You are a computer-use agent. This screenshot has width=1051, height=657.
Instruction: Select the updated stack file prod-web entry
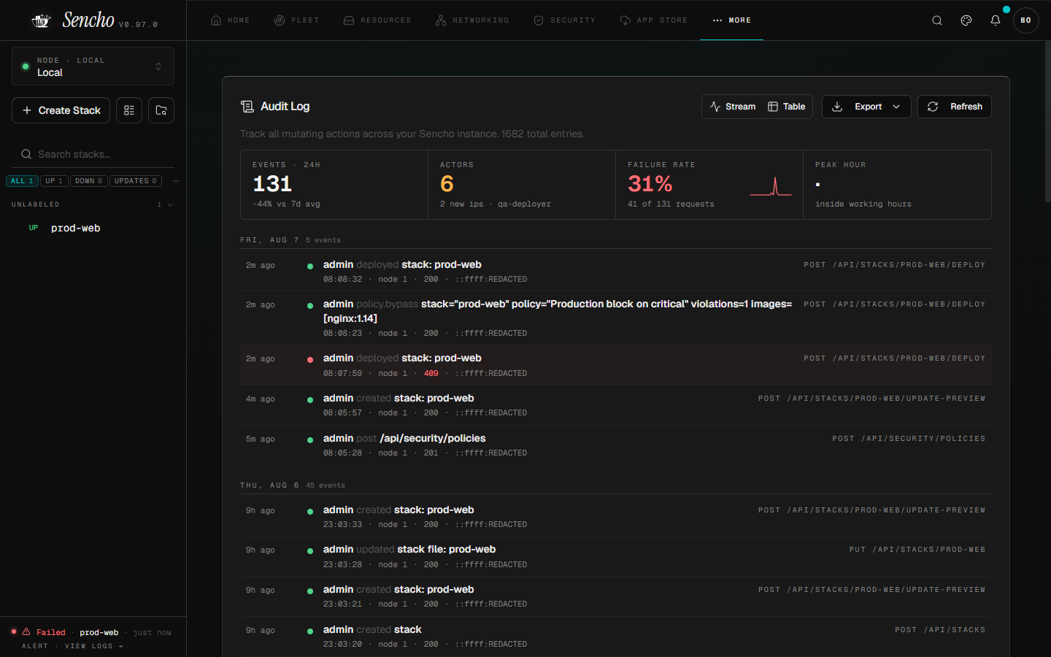(x=616, y=556)
